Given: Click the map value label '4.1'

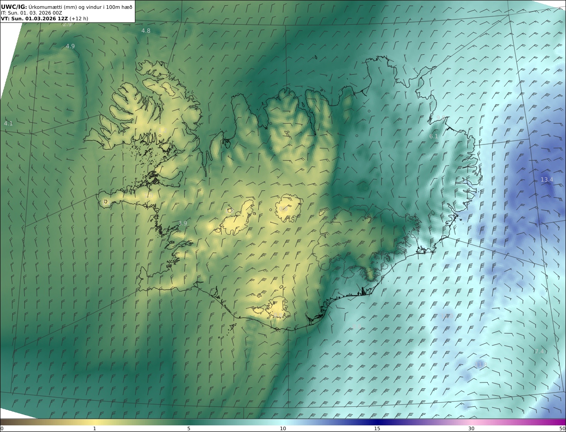Looking at the screenshot, I should (x=8, y=123).
